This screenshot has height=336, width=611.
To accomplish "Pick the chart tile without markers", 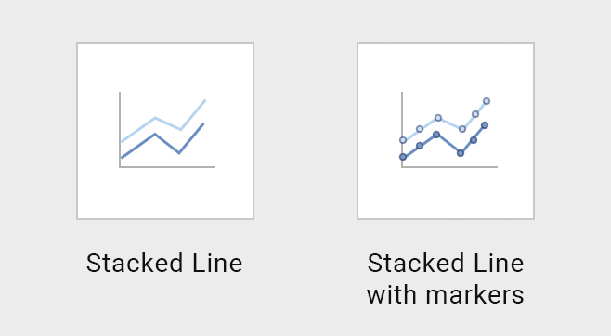I will point(165,131).
